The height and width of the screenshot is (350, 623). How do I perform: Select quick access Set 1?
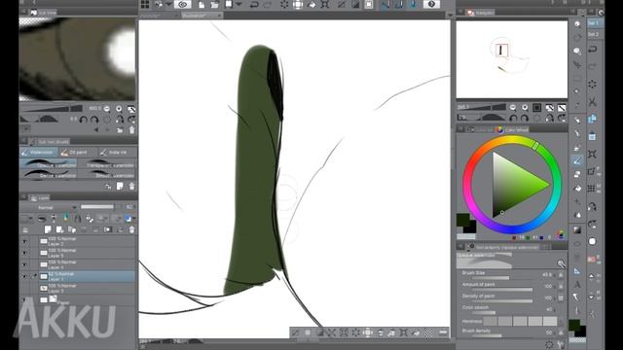594,23
